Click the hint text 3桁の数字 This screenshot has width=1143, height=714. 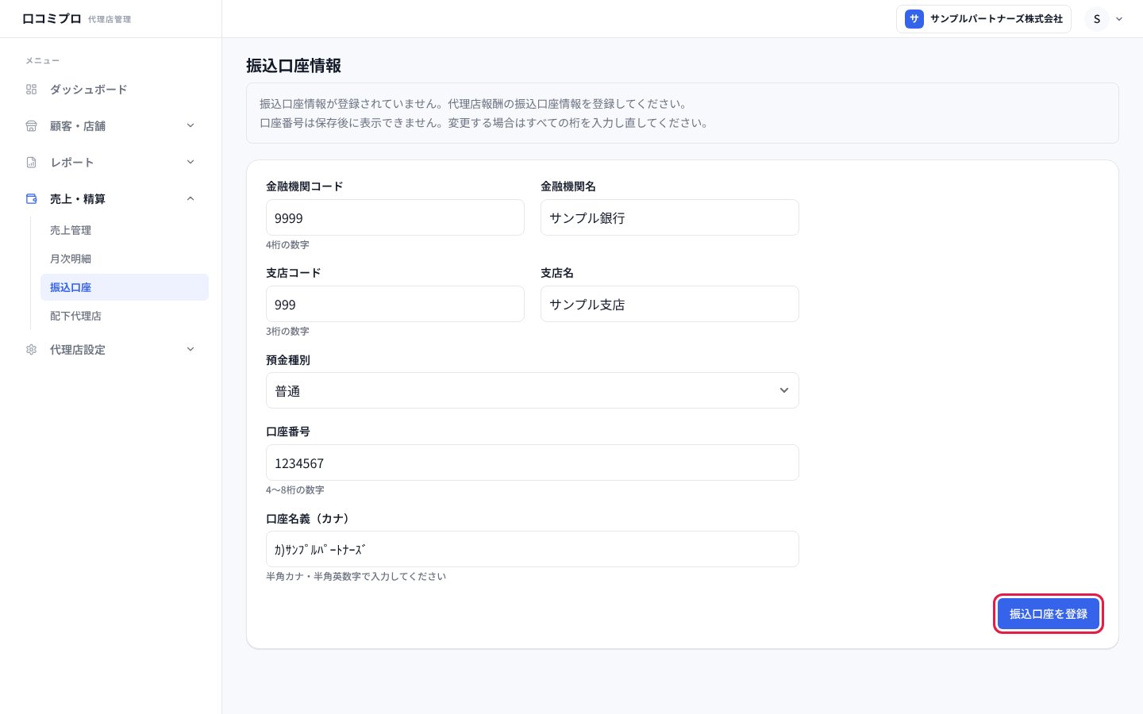[x=287, y=332]
